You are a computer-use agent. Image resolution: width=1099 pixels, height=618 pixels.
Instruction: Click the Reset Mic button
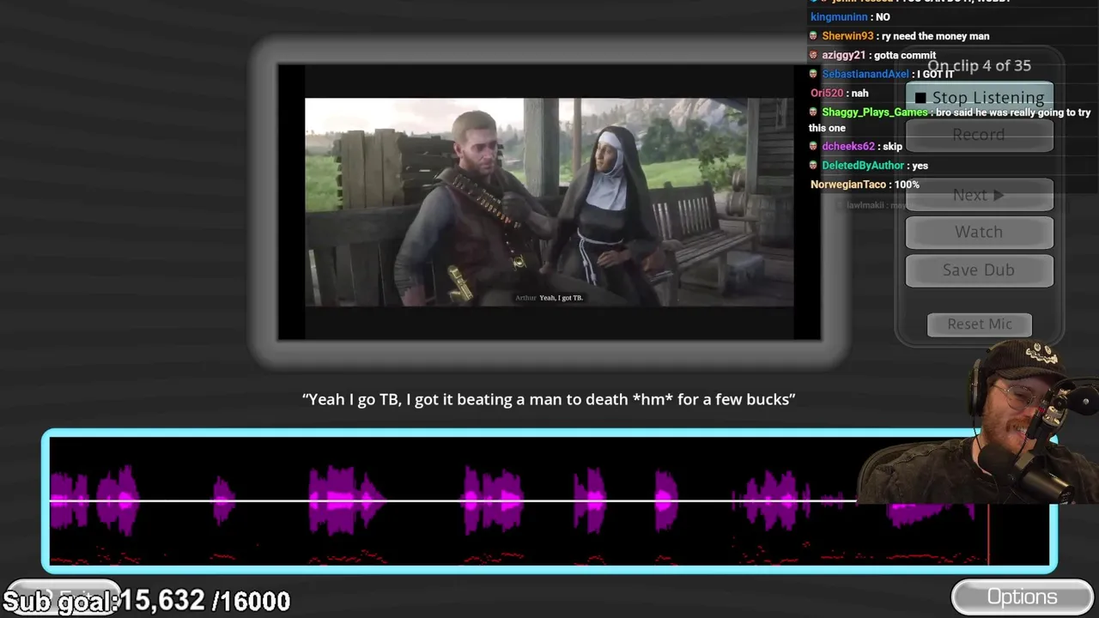coord(980,324)
